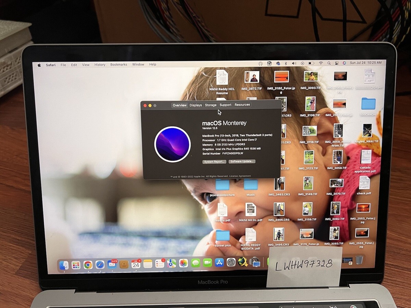Image resolution: width=411 pixels, height=308 pixels.
Task: Open the App Store dock icon
Action: 220,262
